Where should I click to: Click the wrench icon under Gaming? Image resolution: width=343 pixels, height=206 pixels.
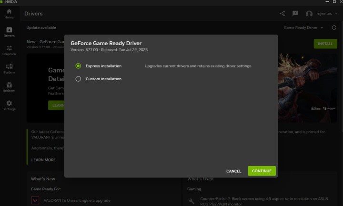click(x=192, y=201)
